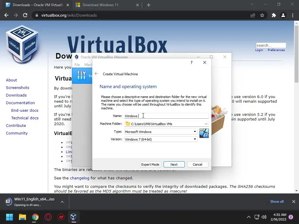
Task: Click the tab search chevron
Action: coord(252,4)
